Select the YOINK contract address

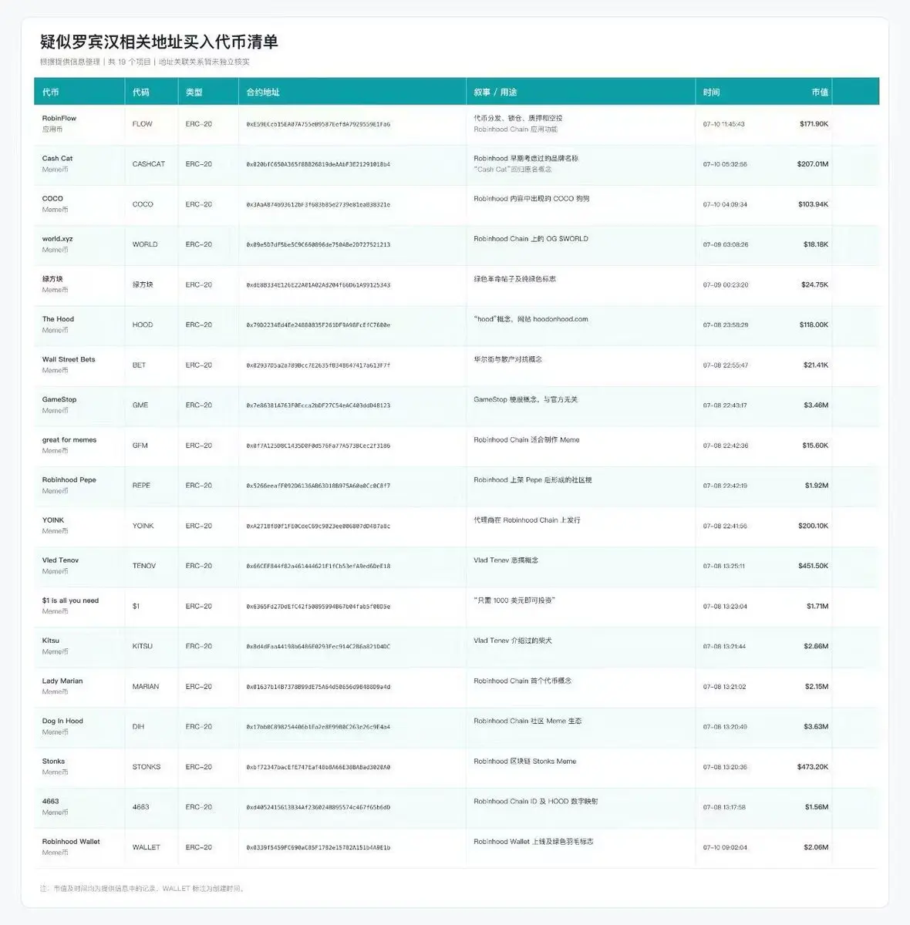[318, 526]
